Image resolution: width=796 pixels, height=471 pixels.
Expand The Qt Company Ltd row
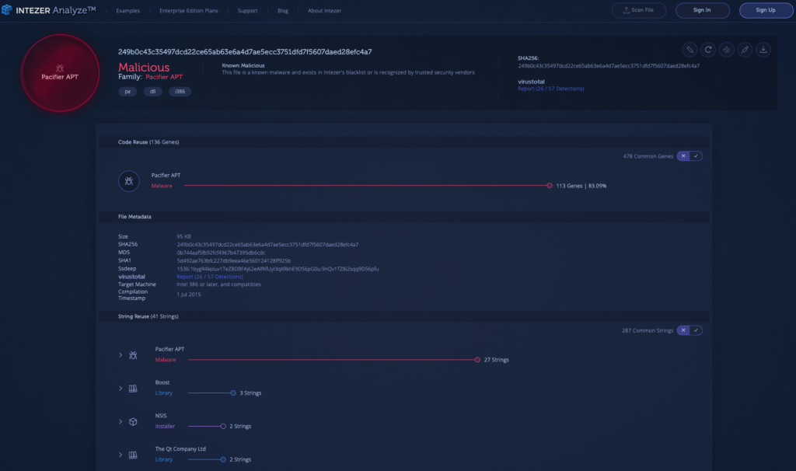click(x=120, y=455)
